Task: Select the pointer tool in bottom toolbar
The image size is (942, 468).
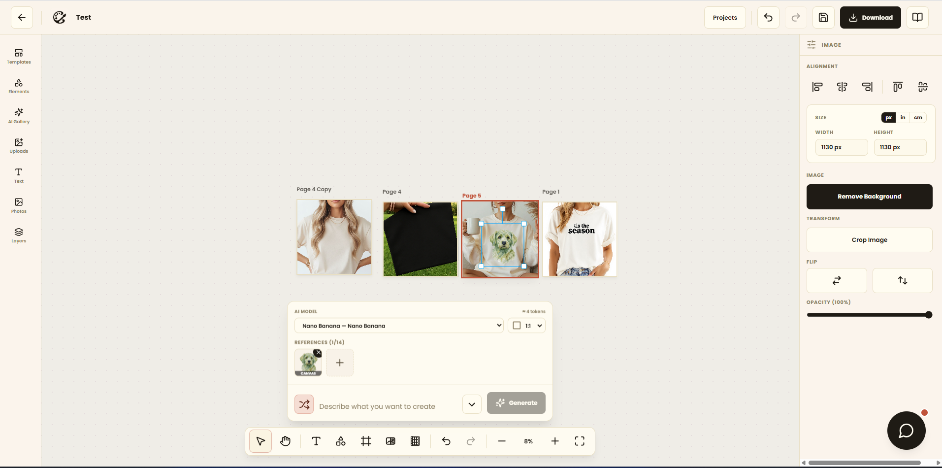Action: tap(260, 441)
